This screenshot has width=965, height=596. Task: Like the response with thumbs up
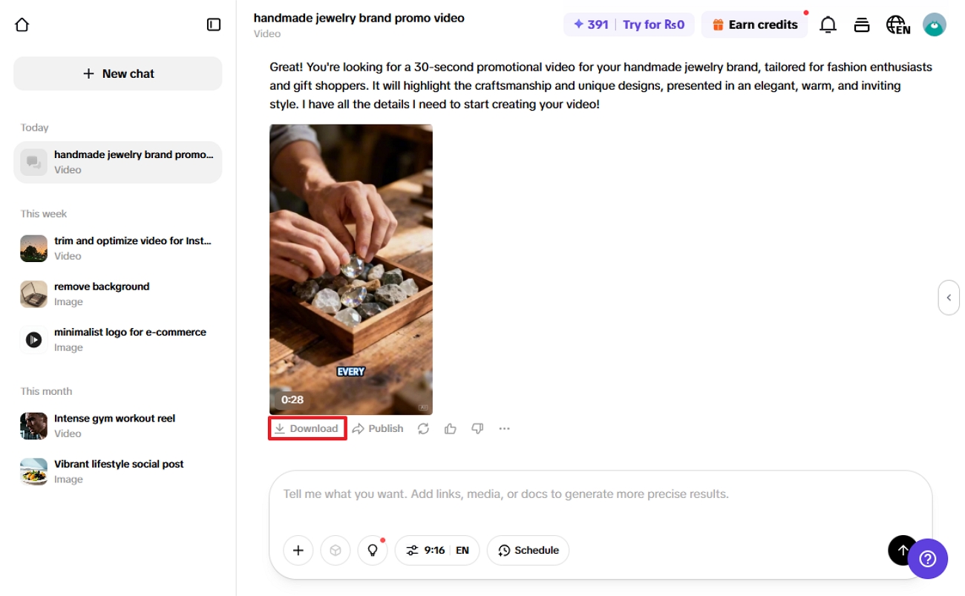451,428
